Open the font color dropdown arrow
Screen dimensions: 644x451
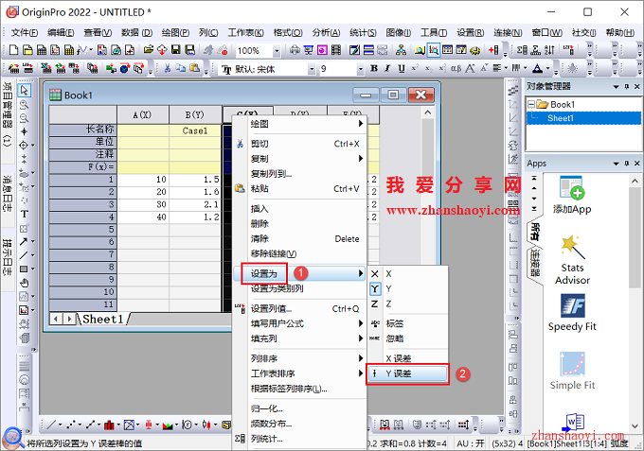(x=548, y=68)
